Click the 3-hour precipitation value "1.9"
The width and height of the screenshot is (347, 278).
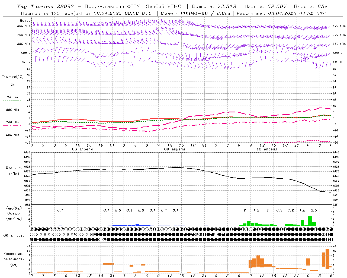[256, 210]
